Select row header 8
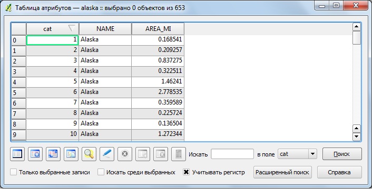372x189 pixels. (x=18, y=124)
